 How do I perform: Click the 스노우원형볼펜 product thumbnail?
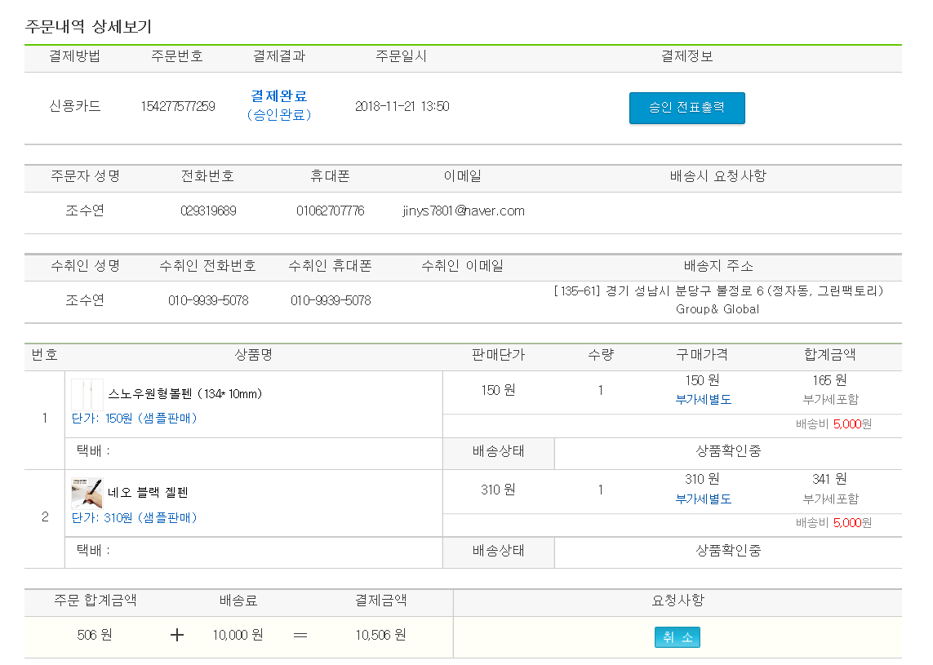tap(87, 394)
